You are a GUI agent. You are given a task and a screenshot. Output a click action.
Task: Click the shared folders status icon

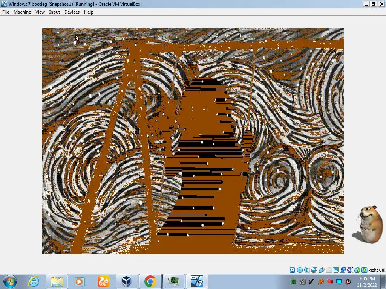pos(328,270)
